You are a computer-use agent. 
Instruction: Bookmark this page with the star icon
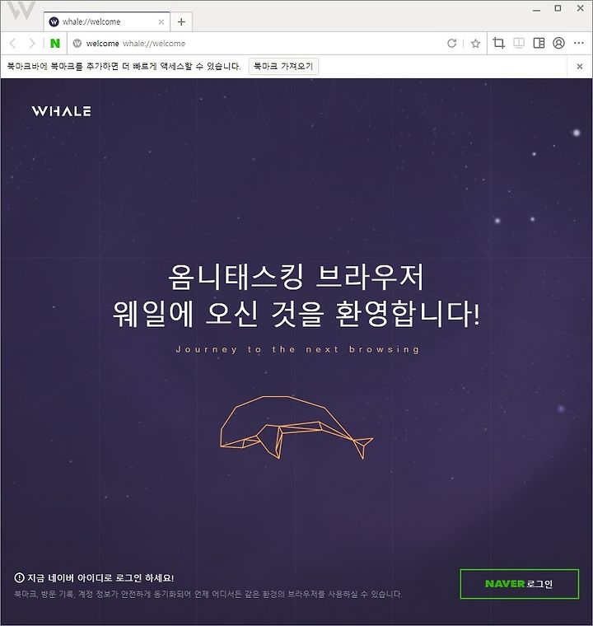pos(475,43)
